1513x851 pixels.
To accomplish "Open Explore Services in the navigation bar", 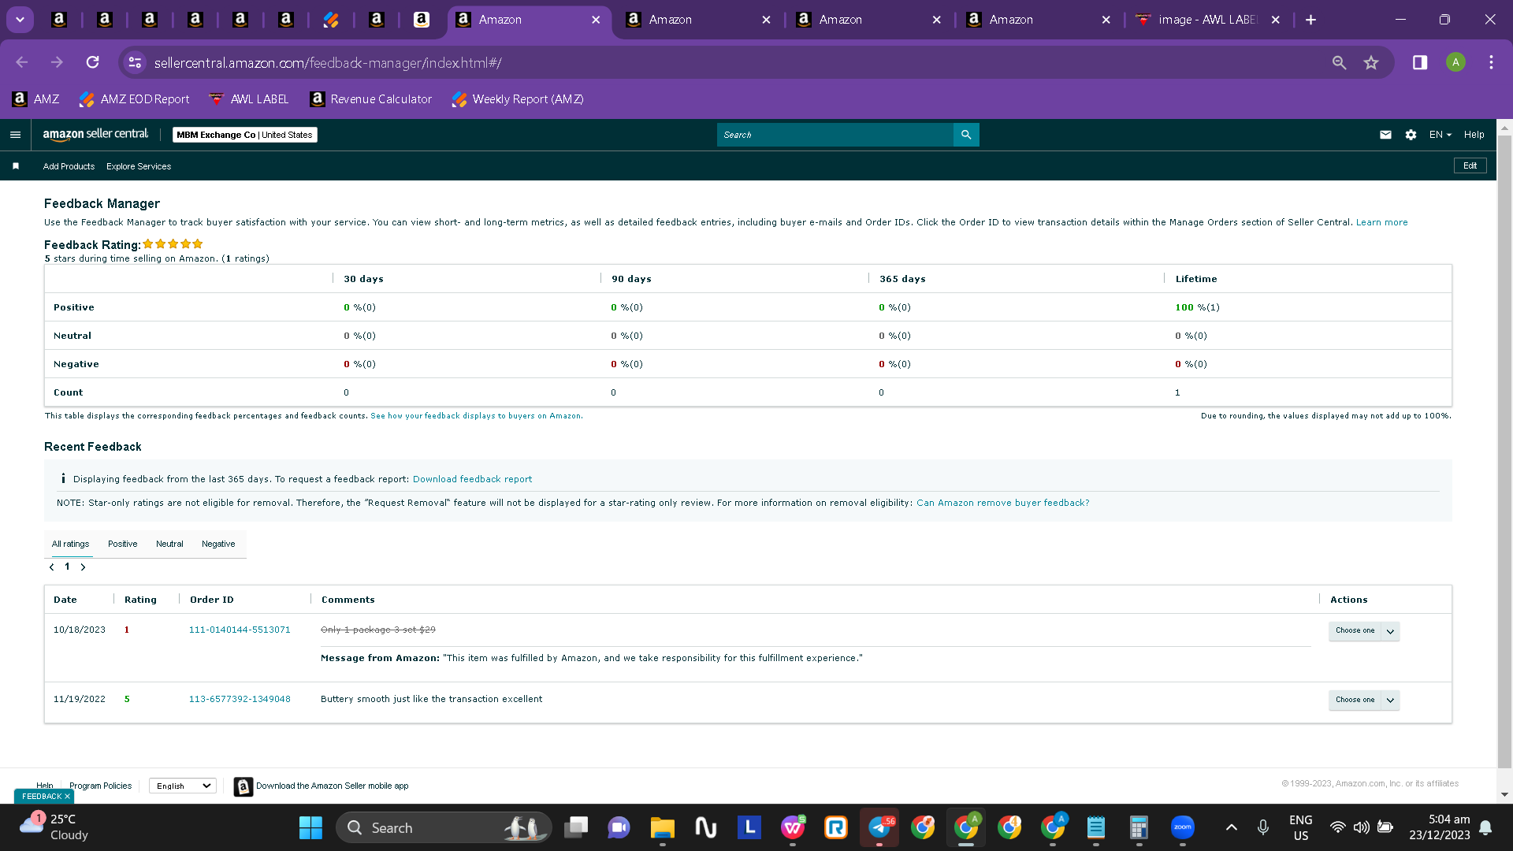I will pyautogui.click(x=139, y=166).
